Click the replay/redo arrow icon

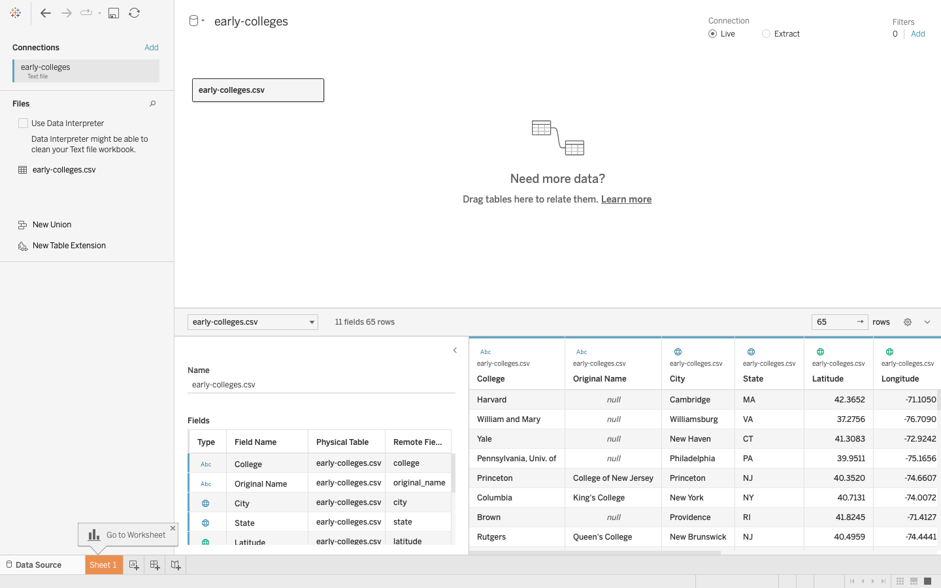click(86, 12)
